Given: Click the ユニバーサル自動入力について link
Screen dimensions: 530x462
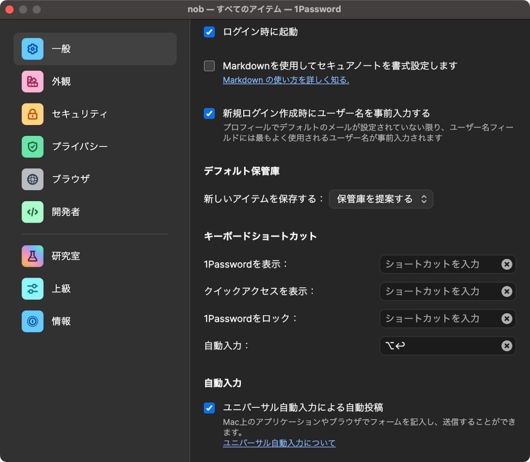Looking at the screenshot, I should 279,443.
